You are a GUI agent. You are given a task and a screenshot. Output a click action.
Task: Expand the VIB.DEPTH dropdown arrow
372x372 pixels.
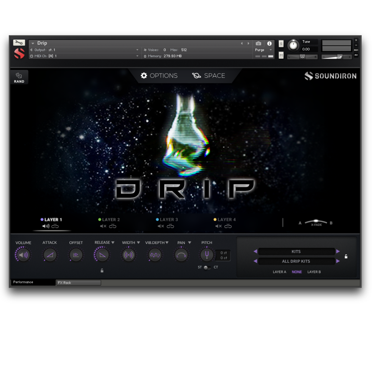pos(167,243)
